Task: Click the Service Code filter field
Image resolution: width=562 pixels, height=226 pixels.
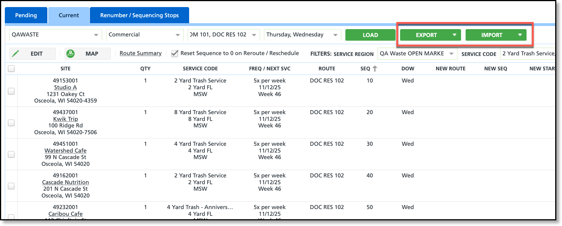Action: click(528, 54)
